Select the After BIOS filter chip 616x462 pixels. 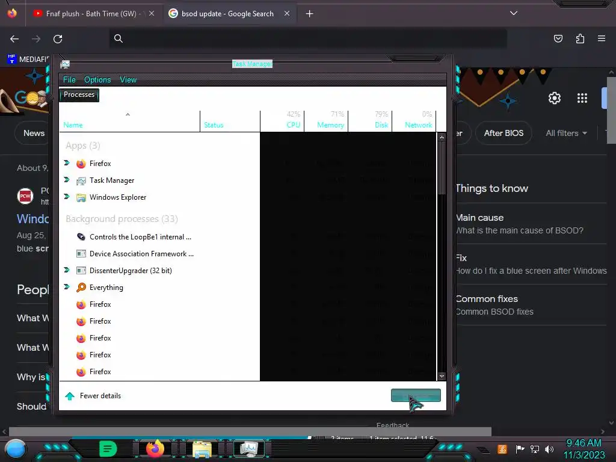(x=504, y=133)
